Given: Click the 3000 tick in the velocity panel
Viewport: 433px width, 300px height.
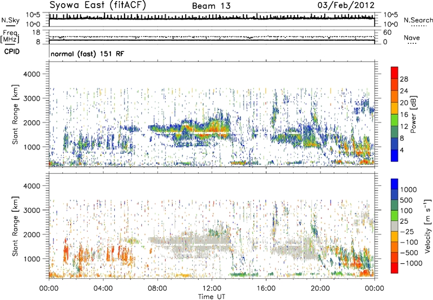Looking at the screenshot, I should [x=32, y=210].
